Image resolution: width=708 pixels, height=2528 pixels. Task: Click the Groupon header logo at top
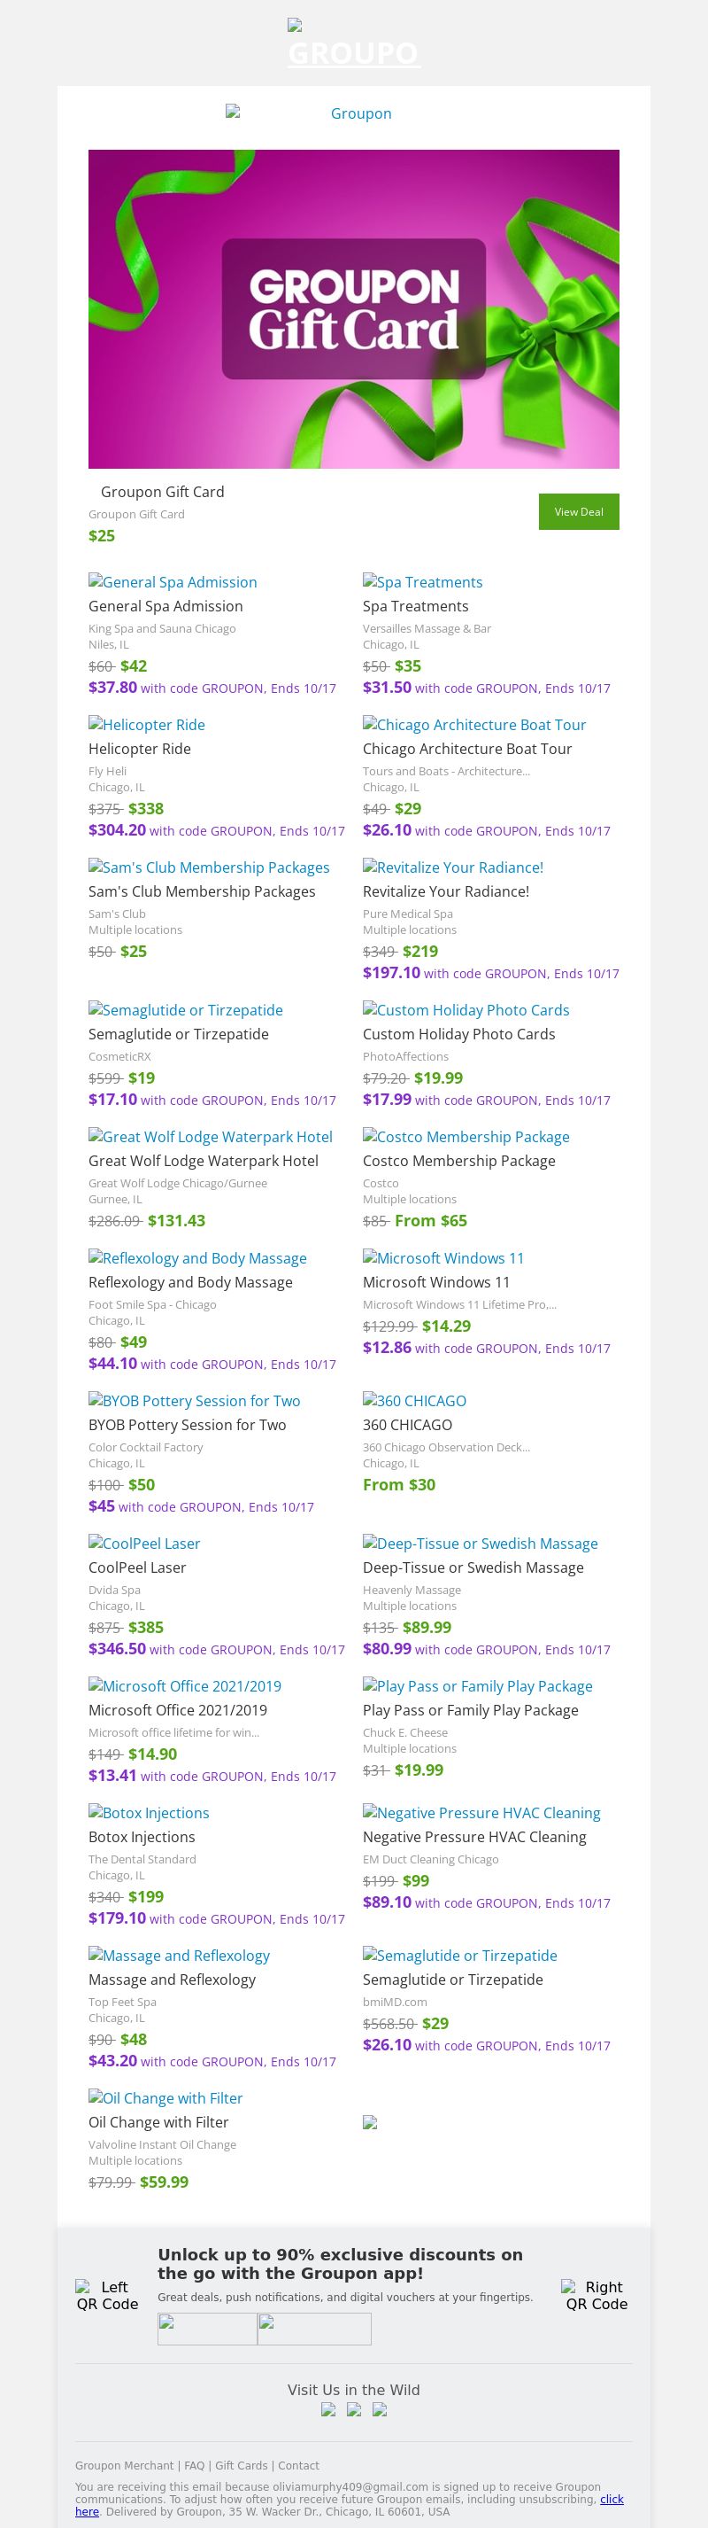coord(353,44)
